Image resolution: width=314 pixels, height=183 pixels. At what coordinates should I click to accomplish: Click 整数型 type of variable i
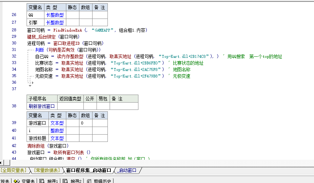57,130
